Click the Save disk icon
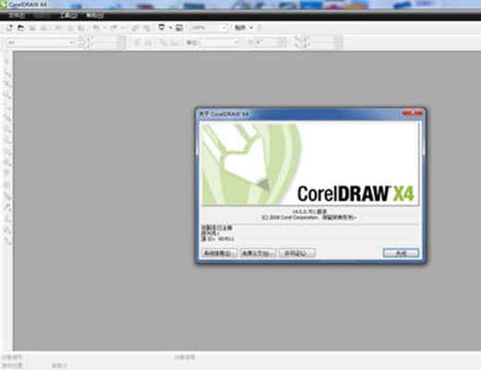This screenshot has height=370, width=481. pyautogui.click(x=32, y=28)
